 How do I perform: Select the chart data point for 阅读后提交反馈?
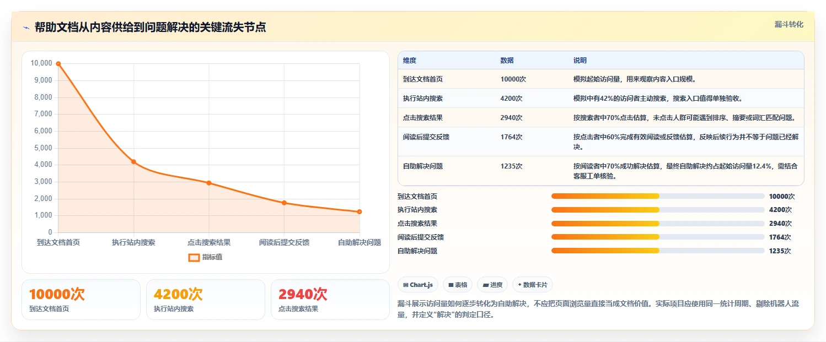[284, 203]
